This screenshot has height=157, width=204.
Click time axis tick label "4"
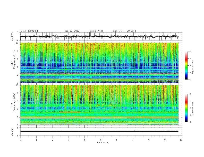point(84,140)
